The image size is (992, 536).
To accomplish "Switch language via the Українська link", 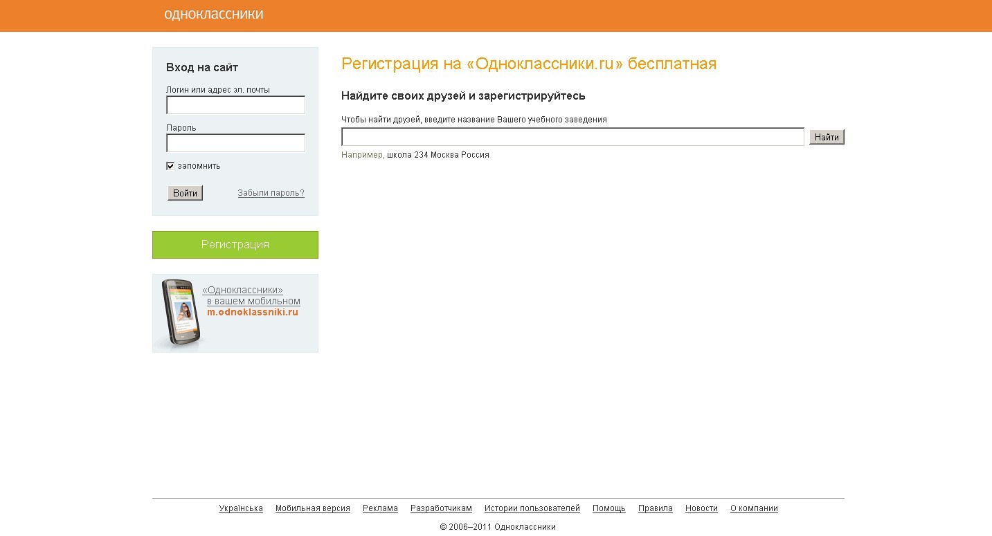I will pos(241,508).
